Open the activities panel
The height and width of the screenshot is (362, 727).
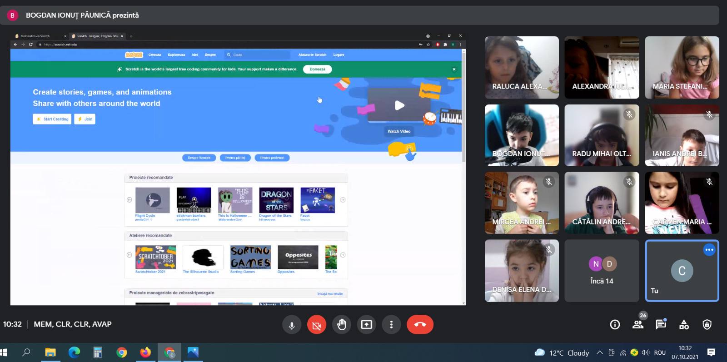(684, 324)
